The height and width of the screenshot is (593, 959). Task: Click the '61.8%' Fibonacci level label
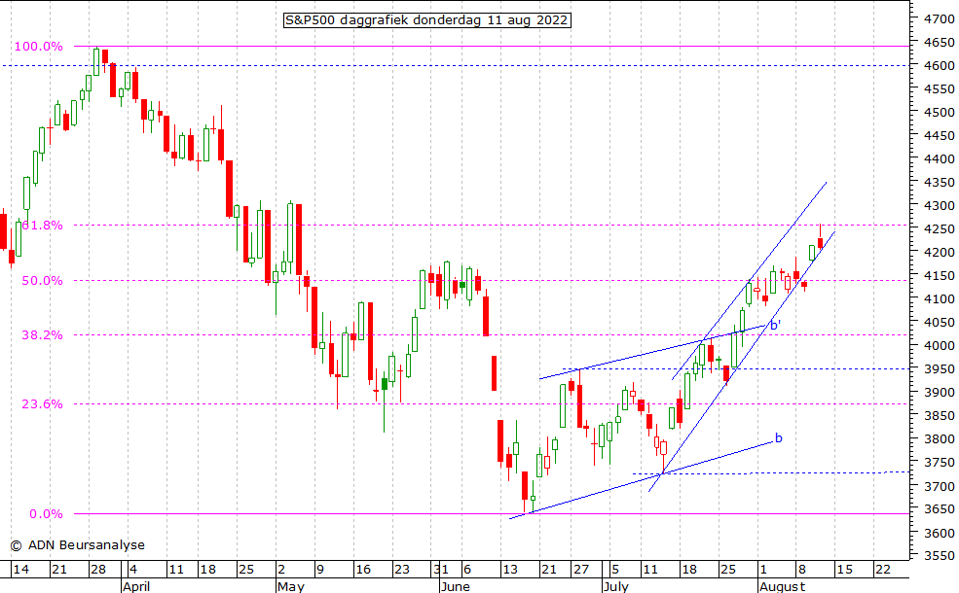(x=42, y=226)
